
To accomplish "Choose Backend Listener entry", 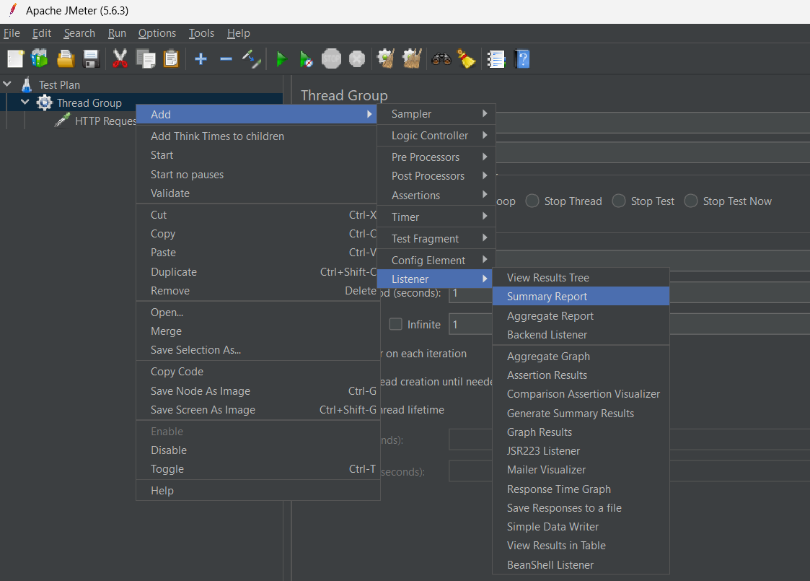I will 581,335.
